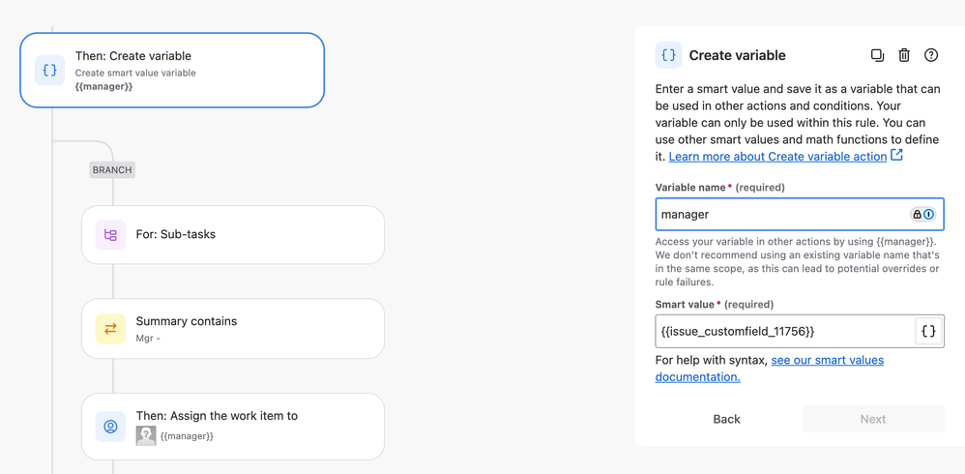Click the curly braces smart value picker
965x474 pixels.
(928, 331)
